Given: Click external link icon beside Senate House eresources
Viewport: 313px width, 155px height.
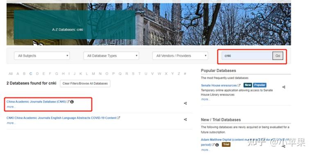Looking at the screenshot, I should [x=239, y=85].
